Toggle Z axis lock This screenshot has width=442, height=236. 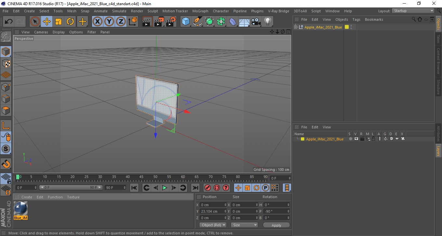point(121,22)
